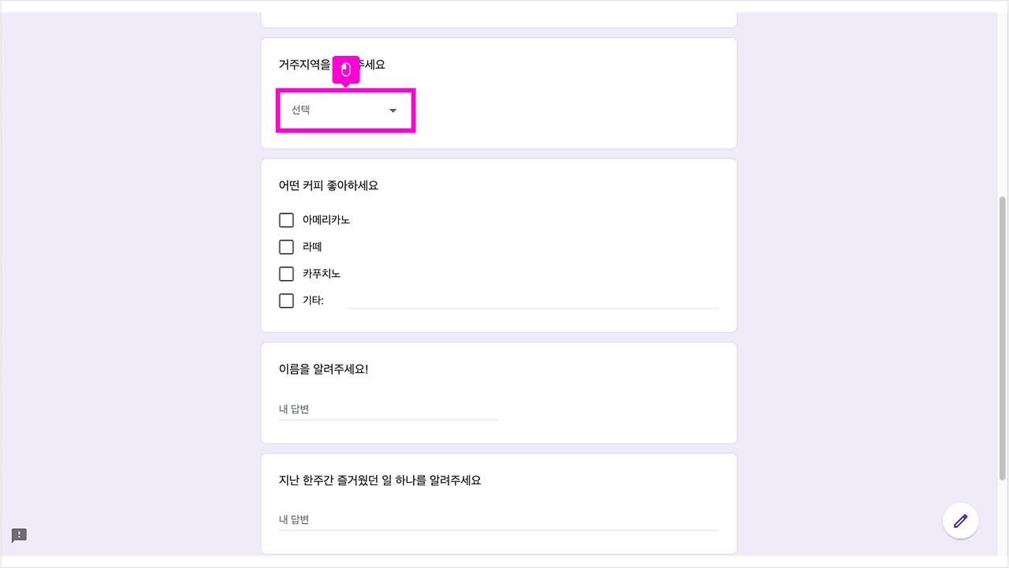Click the 기타 answer text line
1009x568 pixels.
[532, 304]
